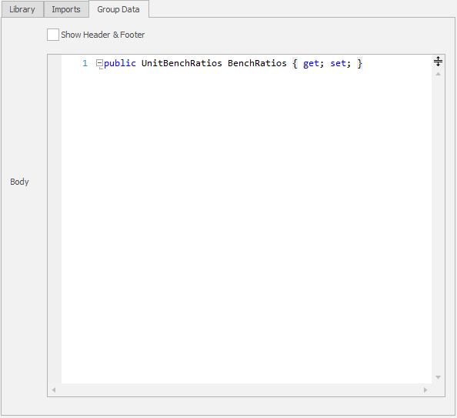The height and width of the screenshot is (418, 457).
Task: Click the vertical scrollbar down arrow
Action: tap(438, 377)
